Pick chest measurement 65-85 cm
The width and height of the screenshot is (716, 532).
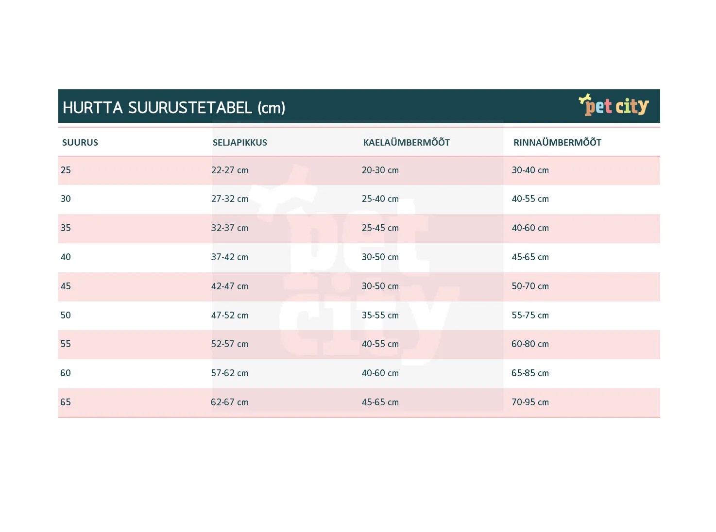coord(530,373)
